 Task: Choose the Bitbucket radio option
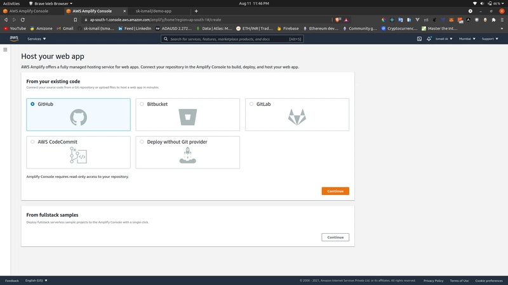click(x=142, y=104)
